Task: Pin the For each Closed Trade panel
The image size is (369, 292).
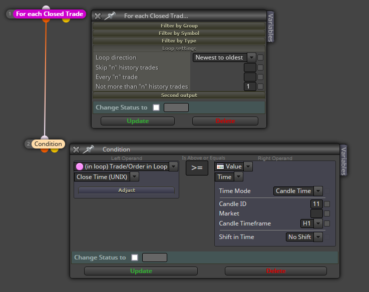Action: pyautogui.click(x=110, y=16)
